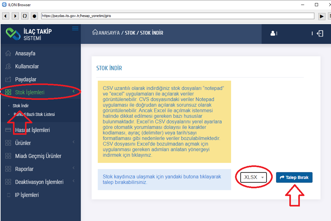Open the user profile icon

pyautogui.click(x=273, y=33)
